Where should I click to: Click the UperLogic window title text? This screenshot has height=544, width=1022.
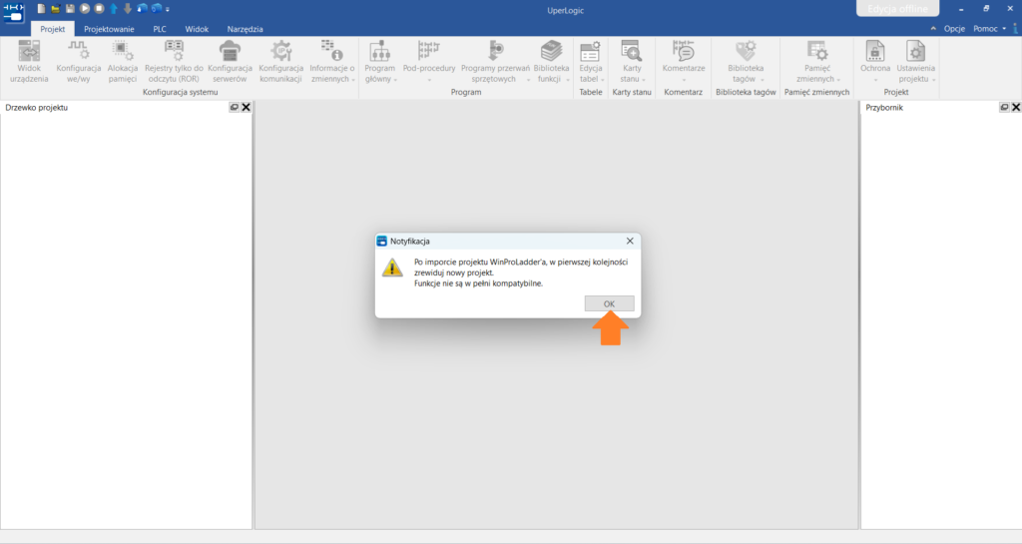coord(565,10)
